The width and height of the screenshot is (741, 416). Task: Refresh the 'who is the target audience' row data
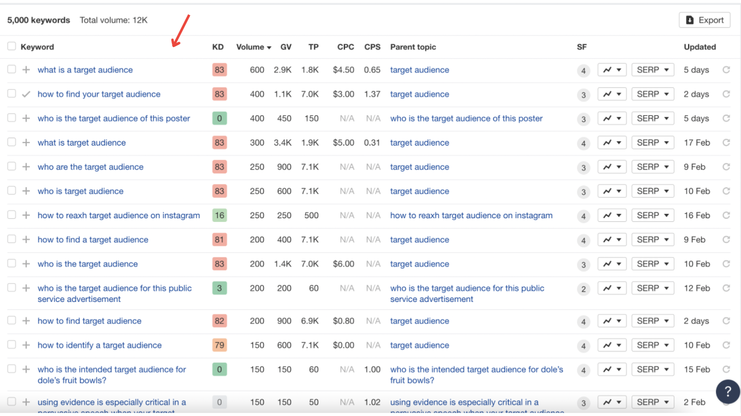click(x=726, y=264)
